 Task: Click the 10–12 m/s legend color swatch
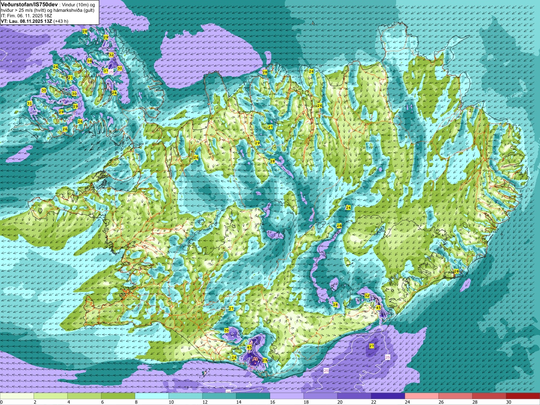(x=186, y=396)
